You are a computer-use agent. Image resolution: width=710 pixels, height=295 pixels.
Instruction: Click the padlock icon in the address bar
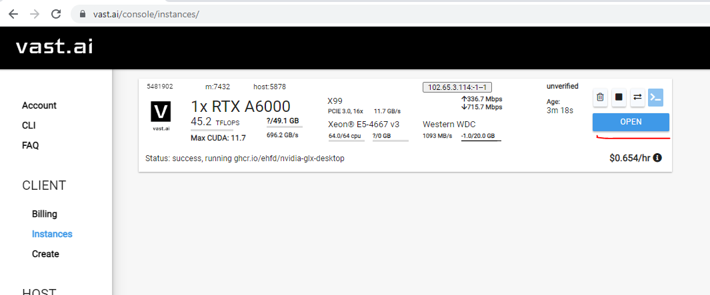click(x=83, y=14)
